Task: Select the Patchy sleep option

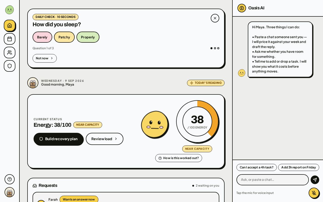Action: click(64, 37)
